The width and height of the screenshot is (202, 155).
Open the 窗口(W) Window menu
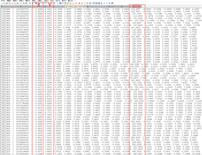(x=70, y=1)
